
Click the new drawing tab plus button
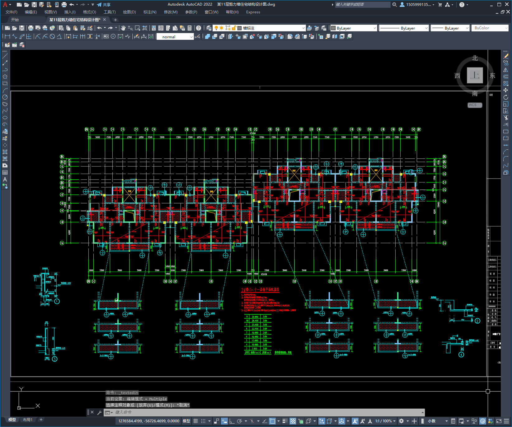(115, 20)
